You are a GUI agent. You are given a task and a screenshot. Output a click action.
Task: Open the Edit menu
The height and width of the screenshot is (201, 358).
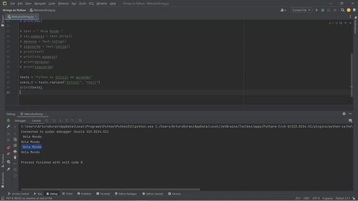click(20, 3)
